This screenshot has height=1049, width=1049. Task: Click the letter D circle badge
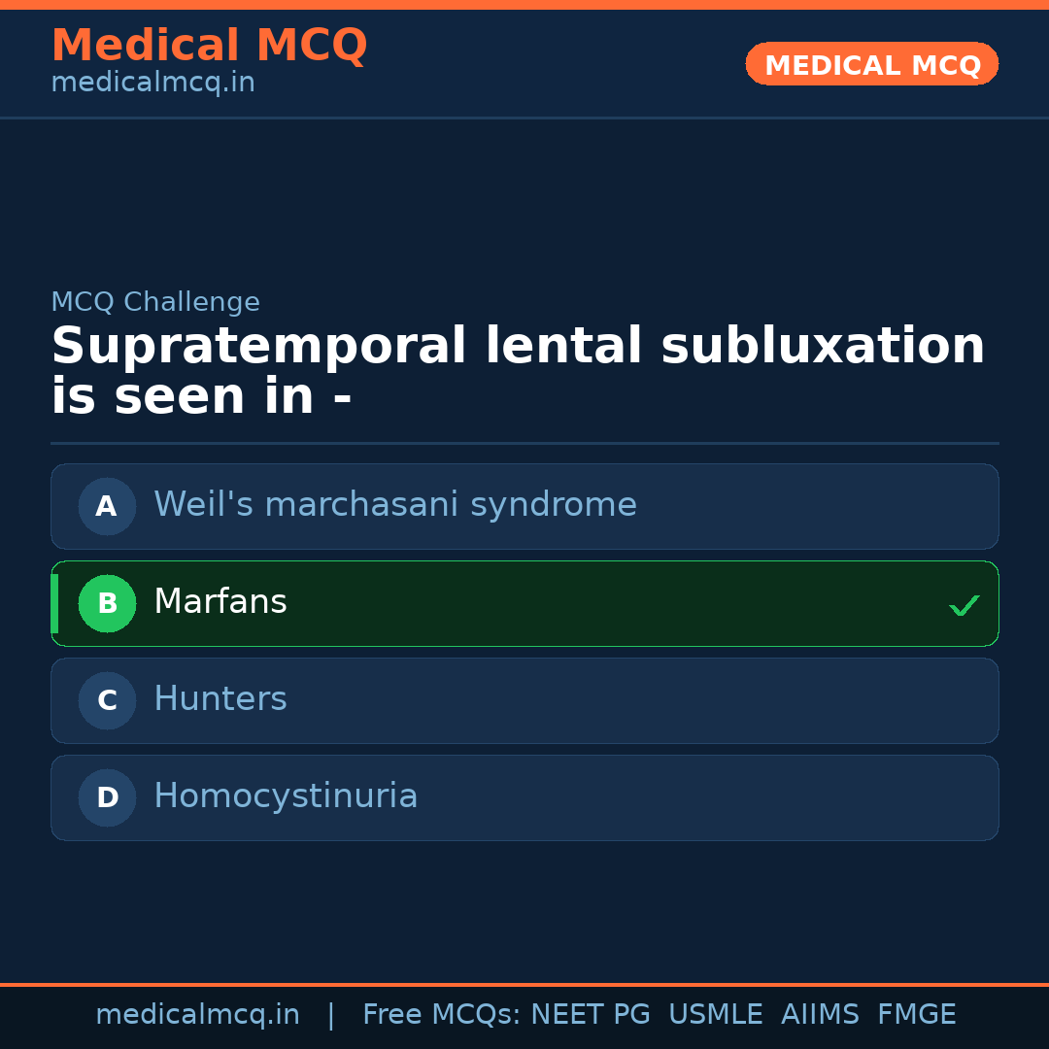pyautogui.click(x=107, y=797)
